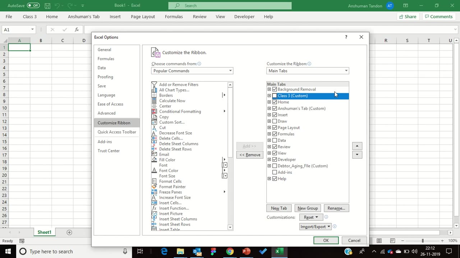Image resolution: width=460 pixels, height=258 pixels.
Task: Click the << Remove button
Action: 250,155
